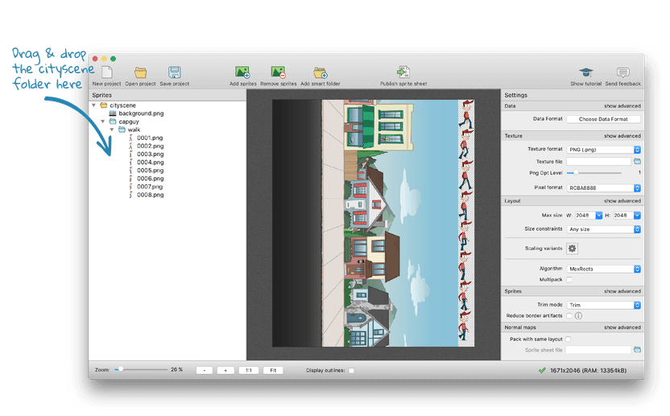The height and width of the screenshot is (416, 670).
Task: Select background.png thumbnail icon
Action: pos(113,113)
